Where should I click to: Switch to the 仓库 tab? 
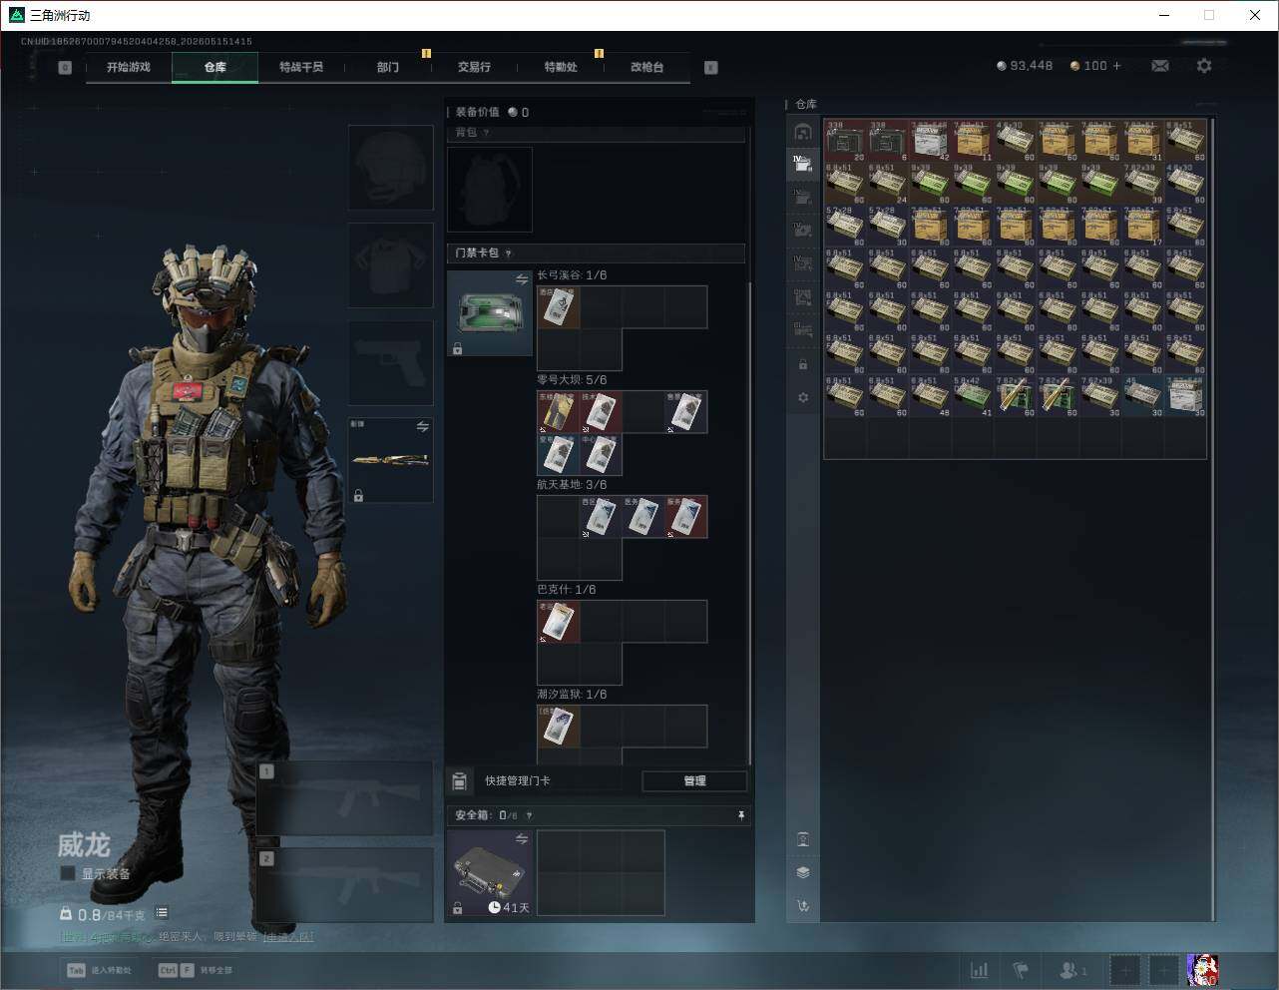click(215, 67)
